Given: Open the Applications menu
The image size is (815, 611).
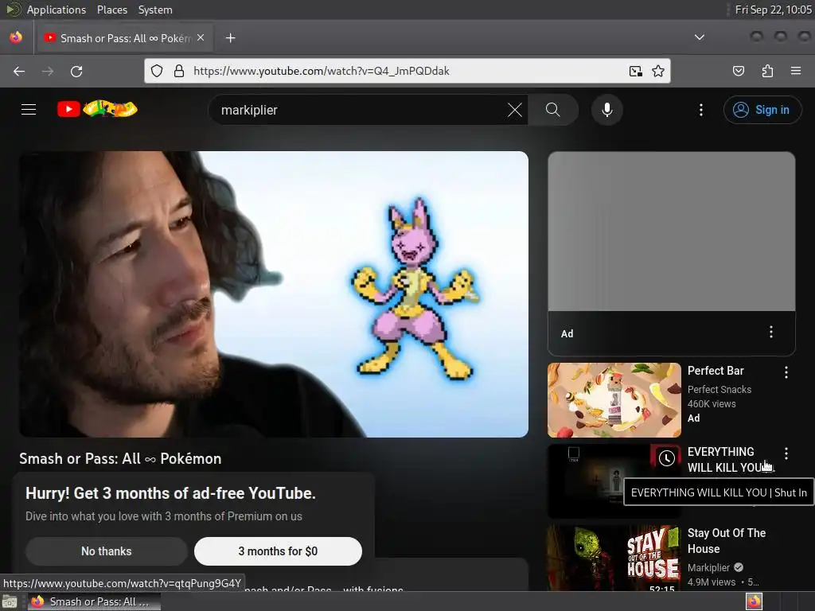Looking at the screenshot, I should click(57, 10).
